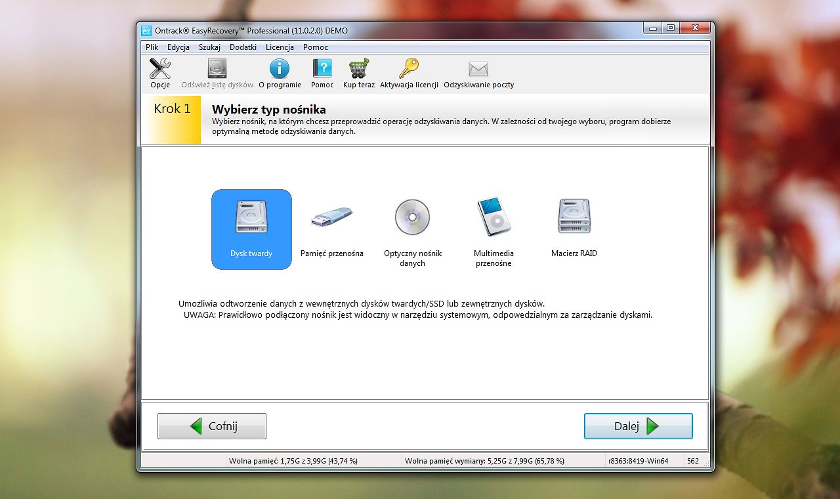The image size is (840, 499).
Task: Open the Edycja menu
Action: click(178, 47)
